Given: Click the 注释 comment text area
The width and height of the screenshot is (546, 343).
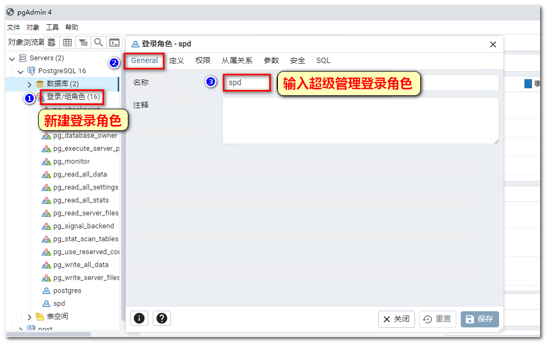Looking at the screenshot, I should (x=360, y=121).
